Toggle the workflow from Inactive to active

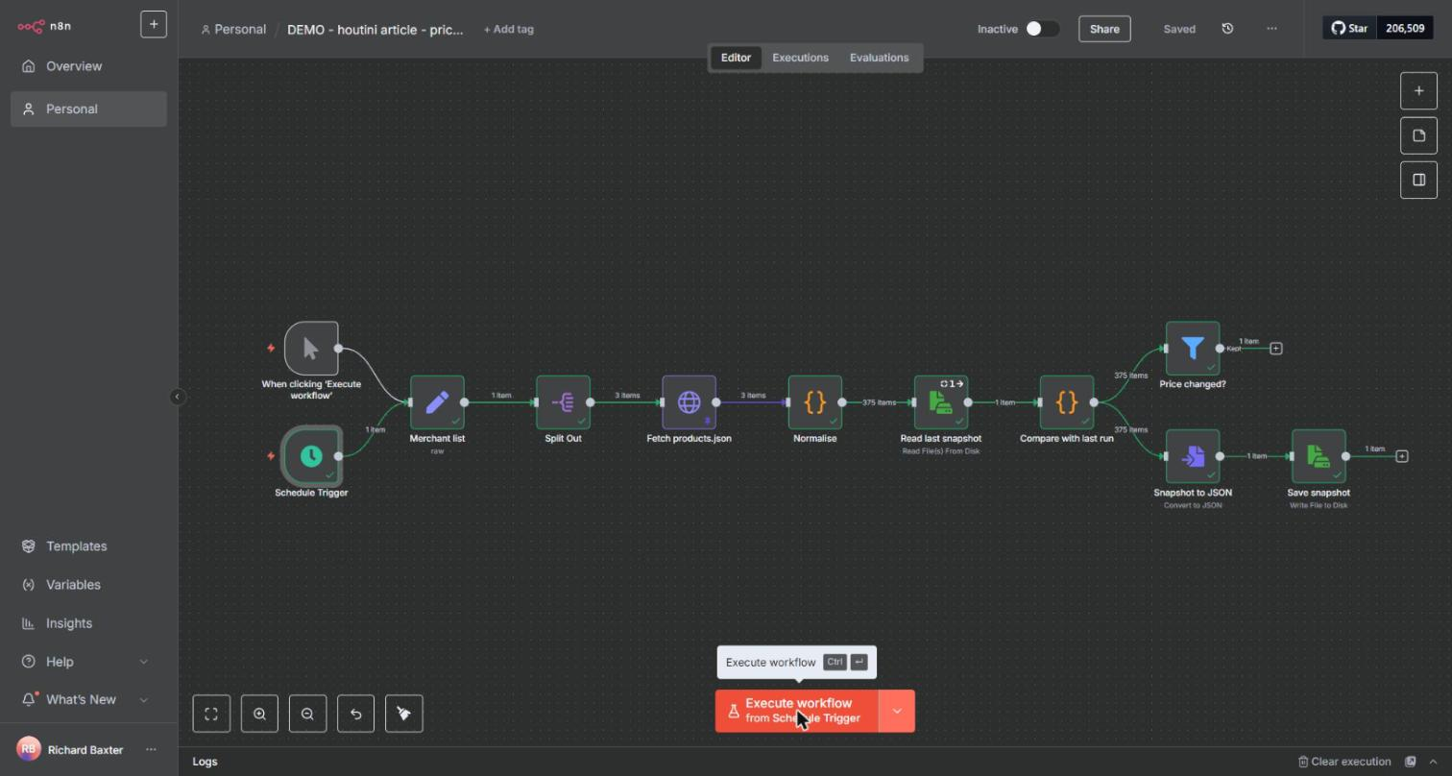click(x=1042, y=29)
